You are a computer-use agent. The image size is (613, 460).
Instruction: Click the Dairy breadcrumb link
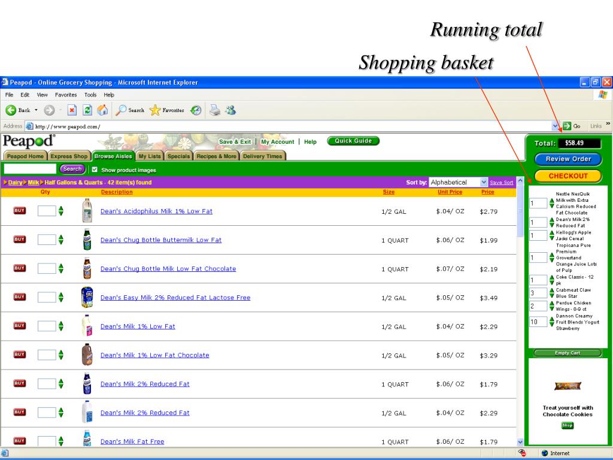tap(15, 182)
